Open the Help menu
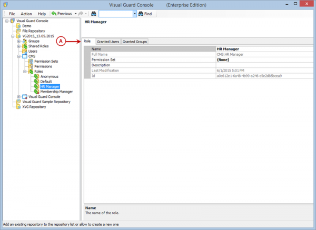Screen dimensions: 316x230 (42, 14)
